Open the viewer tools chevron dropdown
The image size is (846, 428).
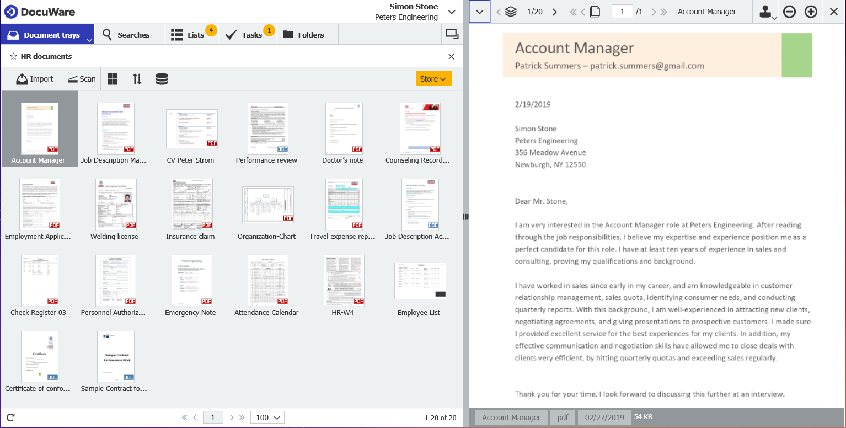click(479, 11)
